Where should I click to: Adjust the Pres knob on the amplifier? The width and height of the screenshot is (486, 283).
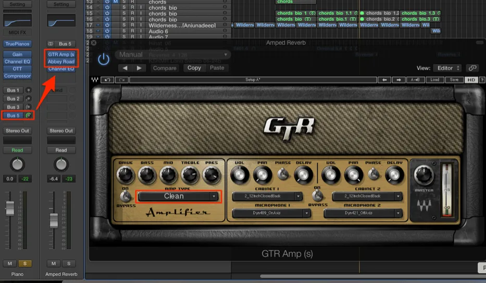[x=211, y=175]
